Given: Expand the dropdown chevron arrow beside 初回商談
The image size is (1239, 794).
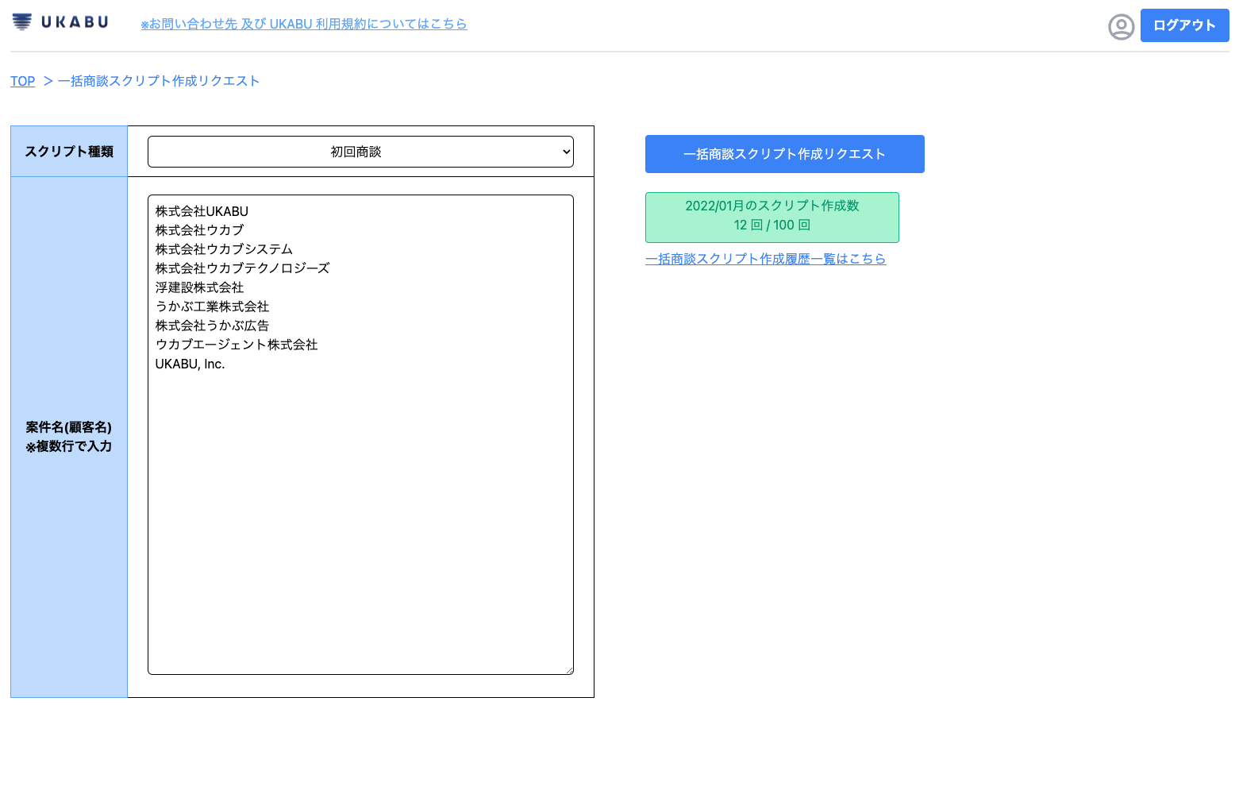Looking at the screenshot, I should 567,152.
